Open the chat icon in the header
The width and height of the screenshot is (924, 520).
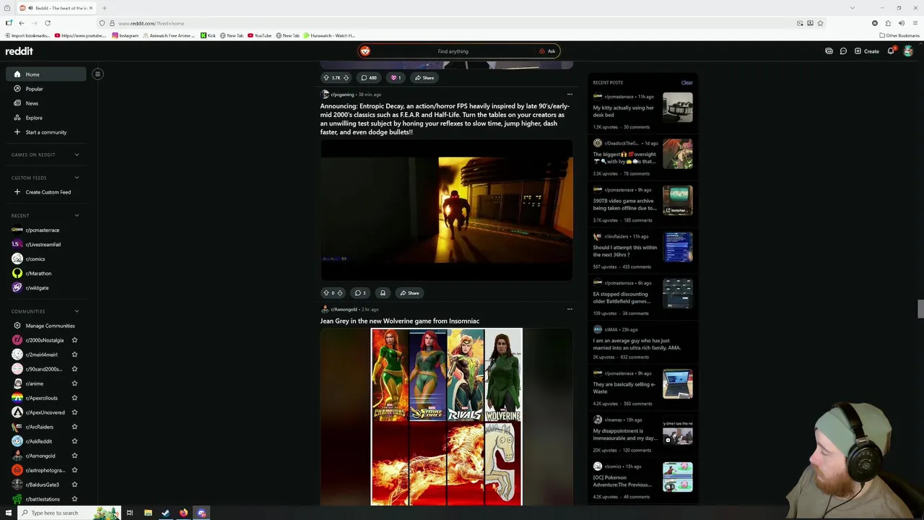pyautogui.click(x=843, y=51)
